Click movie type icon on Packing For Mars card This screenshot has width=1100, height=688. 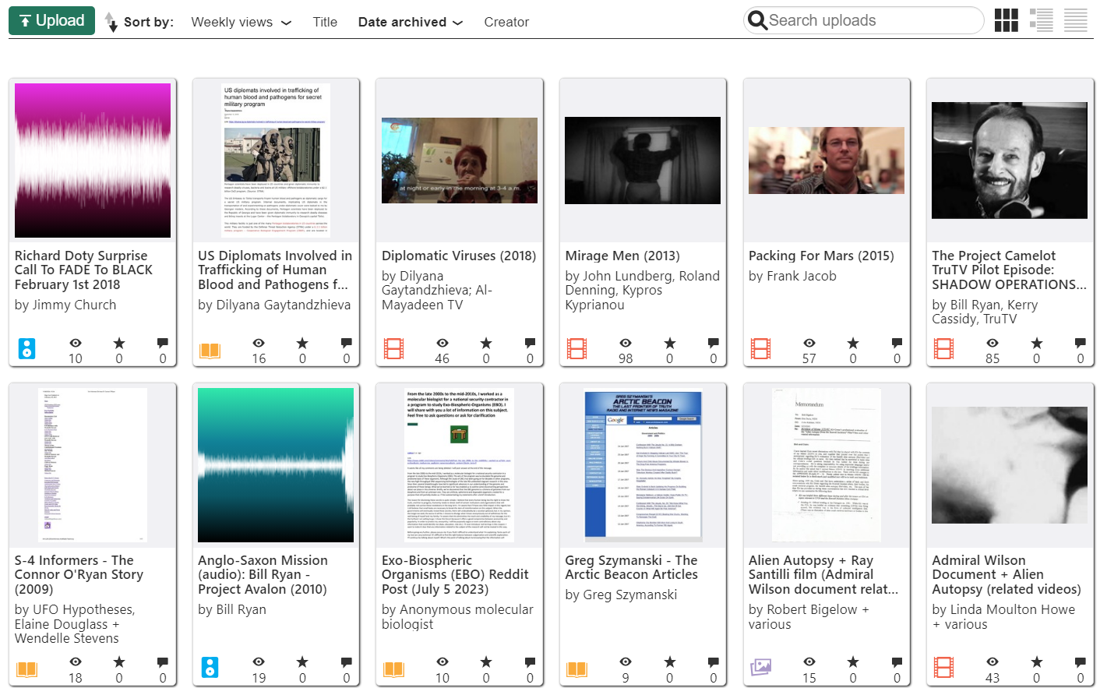pos(761,348)
